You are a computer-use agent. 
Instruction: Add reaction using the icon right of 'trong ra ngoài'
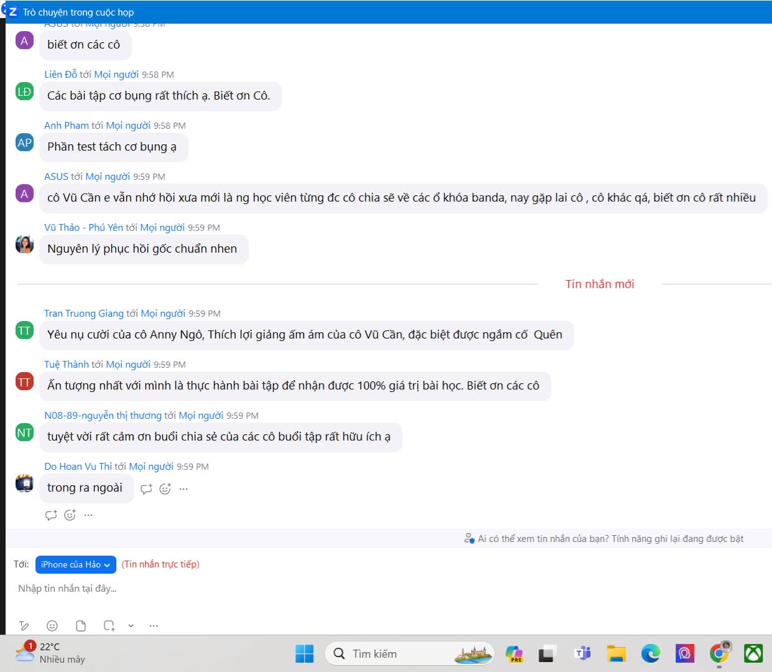click(x=165, y=489)
